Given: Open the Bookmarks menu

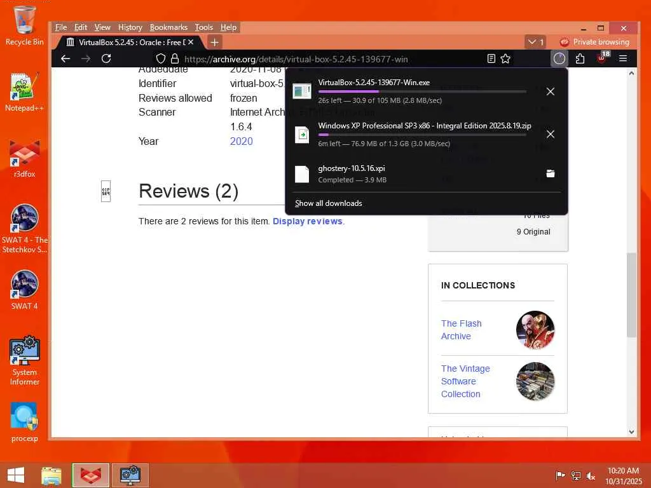Looking at the screenshot, I should point(168,27).
